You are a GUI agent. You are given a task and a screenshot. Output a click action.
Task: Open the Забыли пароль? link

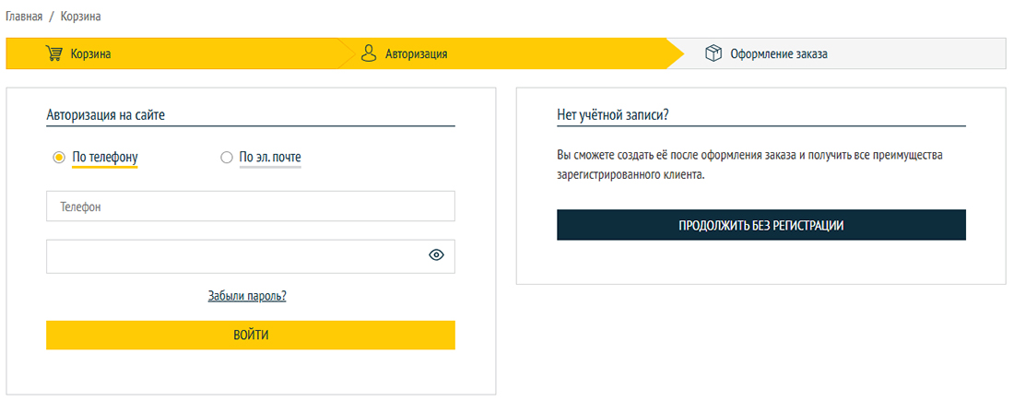tap(247, 296)
